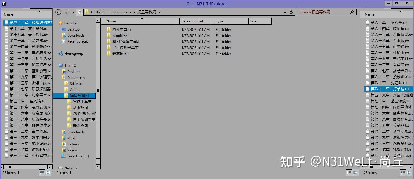Click the left pane's horizontal scrollbar right arrow
Viewport: 414px width, 179px height.
coord(50,167)
